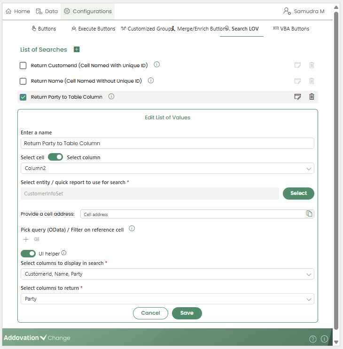Click the green add new search icon
This screenshot has width=343, height=349.
pyautogui.click(x=77, y=50)
